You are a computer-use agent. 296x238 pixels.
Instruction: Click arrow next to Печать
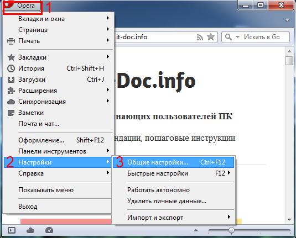pos(108,40)
